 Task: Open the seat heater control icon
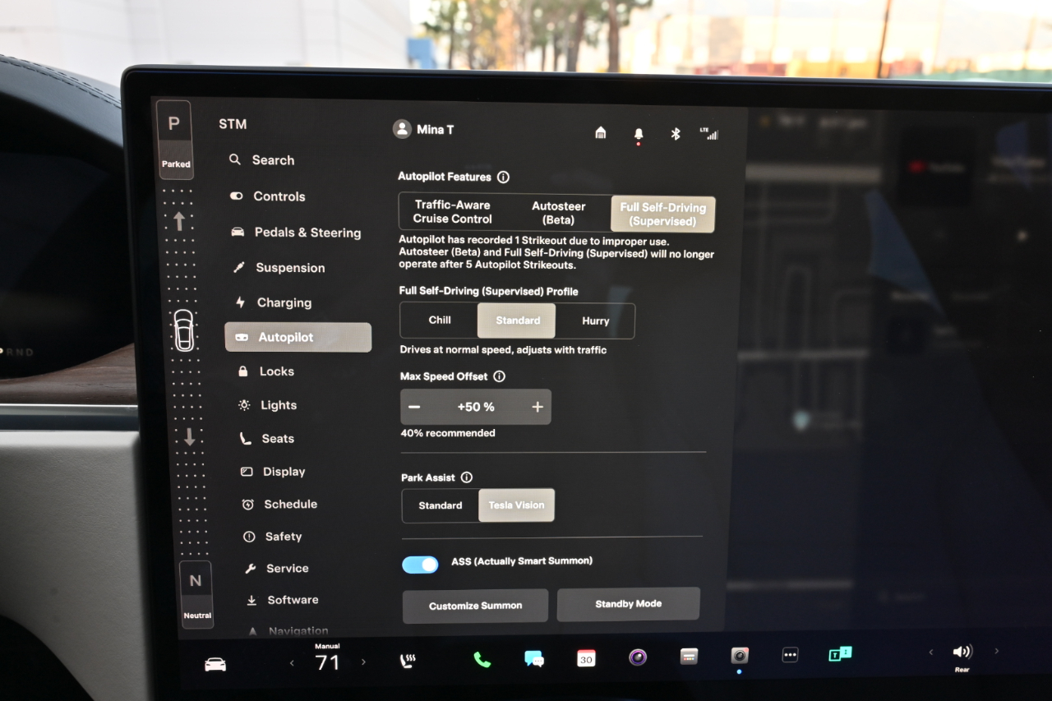(x=406, y=660)
